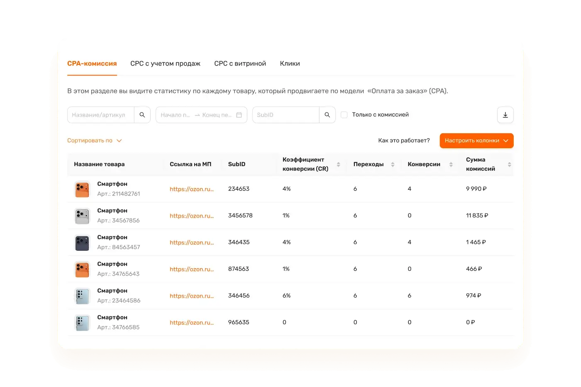The width and height of the screenshot is (581, 387).
Task: Sort by Конверсии column arrows
Action: pos(451,164)
